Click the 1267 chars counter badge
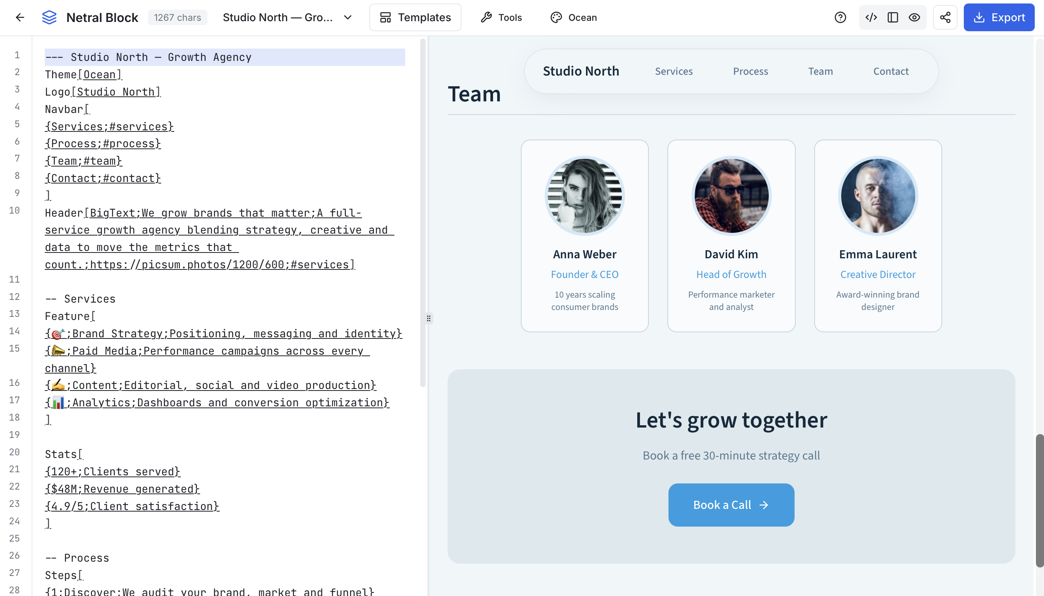Image resolution: width=1044 pixels, height=596 pixels. coord(177,17)
